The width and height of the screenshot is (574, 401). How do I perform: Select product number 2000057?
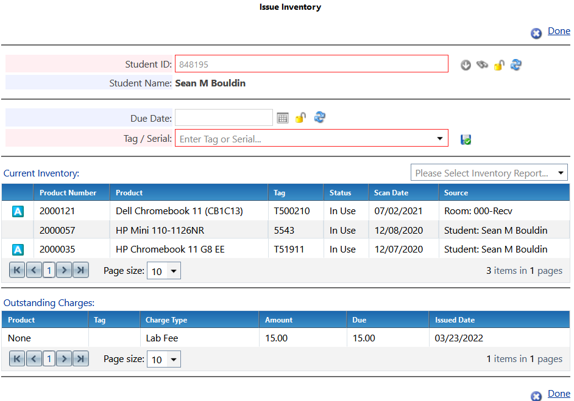click(57, 230)
